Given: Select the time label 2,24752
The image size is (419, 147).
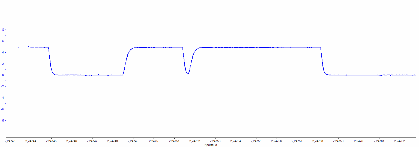Looking at the screenshot, I should tap(194, 141).
